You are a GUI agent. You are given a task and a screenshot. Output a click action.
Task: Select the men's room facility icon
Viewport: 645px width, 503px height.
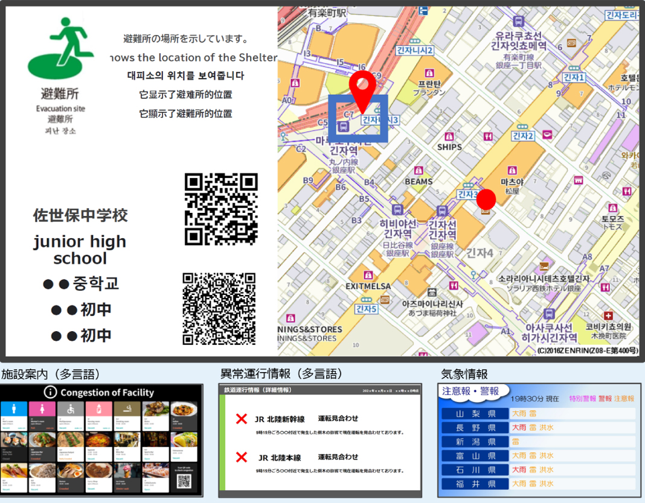[x=14, y=408]
